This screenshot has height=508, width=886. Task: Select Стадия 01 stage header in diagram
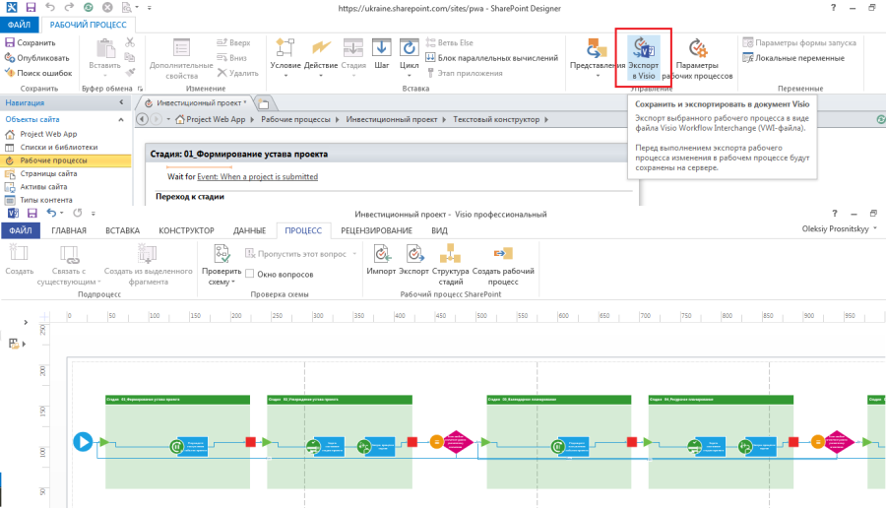pos(177,400)
